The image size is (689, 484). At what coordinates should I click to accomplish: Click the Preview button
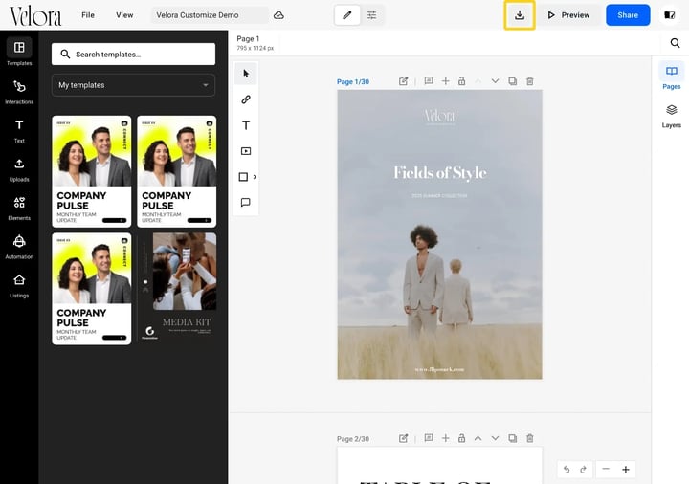568,15
